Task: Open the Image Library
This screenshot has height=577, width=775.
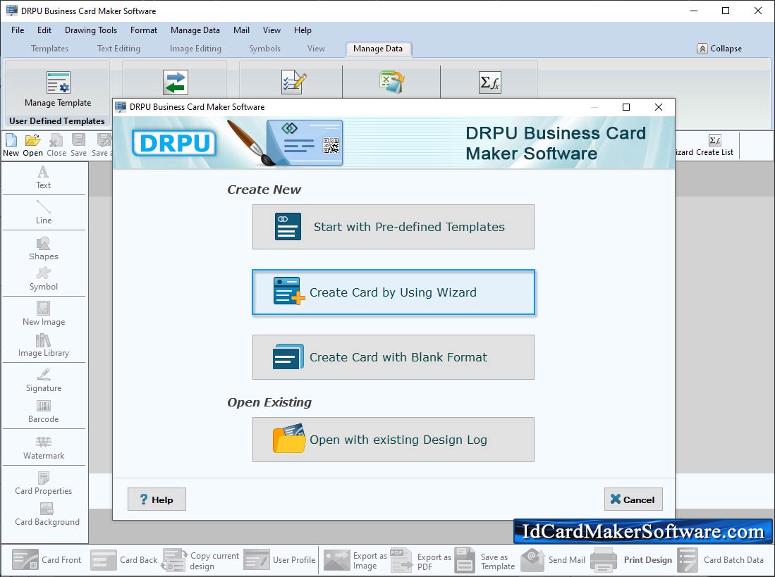Action: pyautogui.click(x=44, y=345)
